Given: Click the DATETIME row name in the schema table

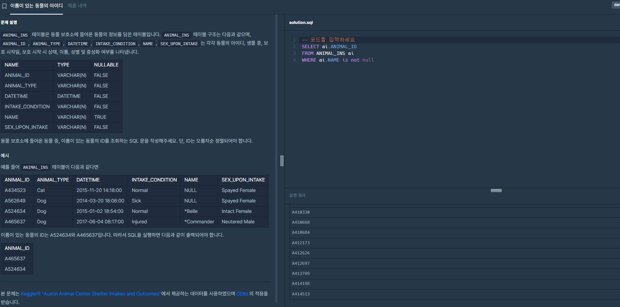Looking at the screenshot, I should tap(16, 96).
